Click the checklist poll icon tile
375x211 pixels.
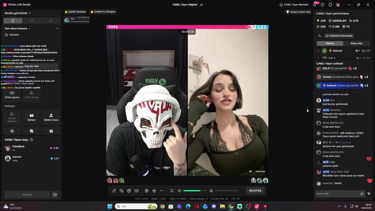[x=32, y=131]
